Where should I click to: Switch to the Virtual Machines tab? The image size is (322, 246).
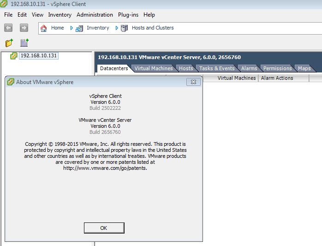tap(154, 68)
